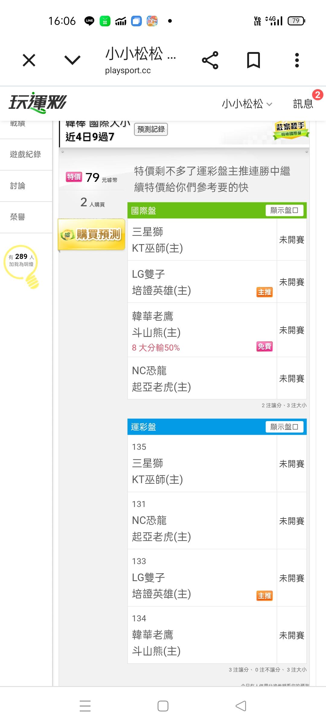Click the 免費 tag on 韓華老鷹 game
The height and width of the screenshot is (726, 326).
[264, 346]
